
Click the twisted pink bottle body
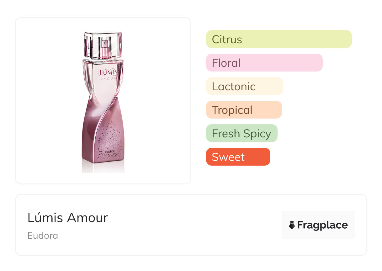[94, 125]
